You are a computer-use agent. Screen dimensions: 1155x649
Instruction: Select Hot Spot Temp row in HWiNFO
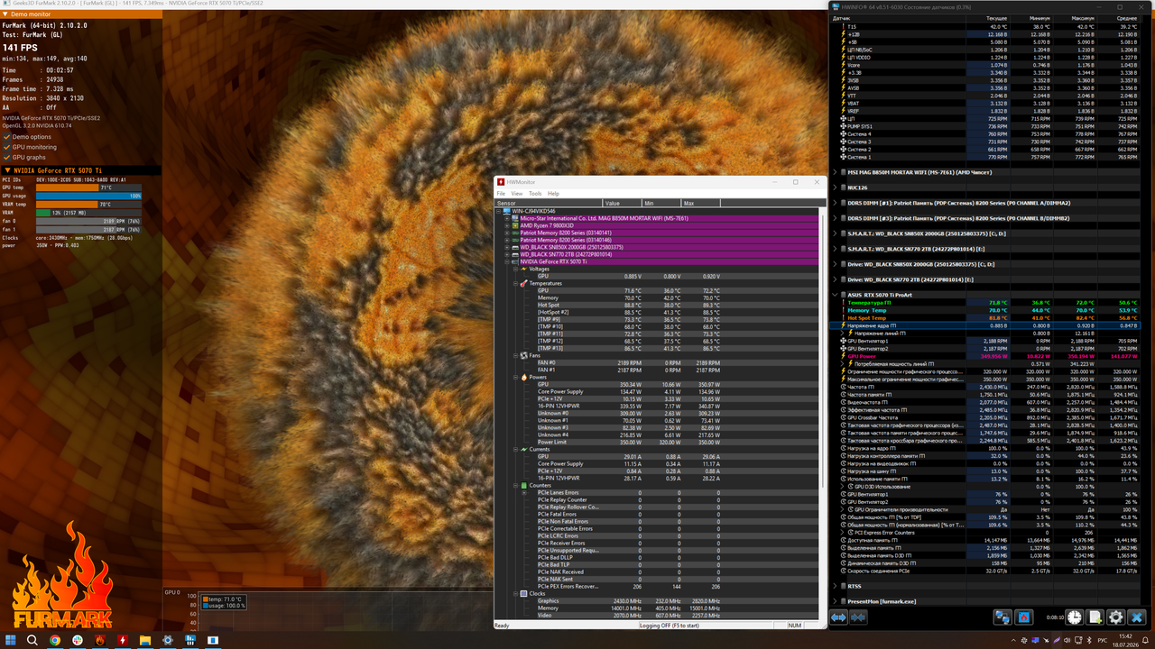click(986, 318)
